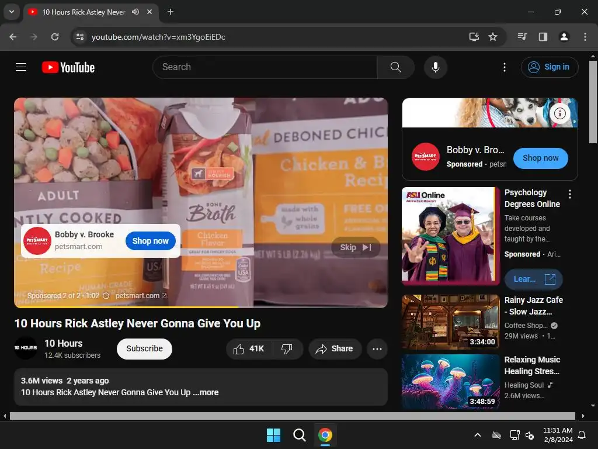Viewport: 598px width, 449px height.
Task: Visit petsmart.com link in ad bar
Action: (141, 296)
